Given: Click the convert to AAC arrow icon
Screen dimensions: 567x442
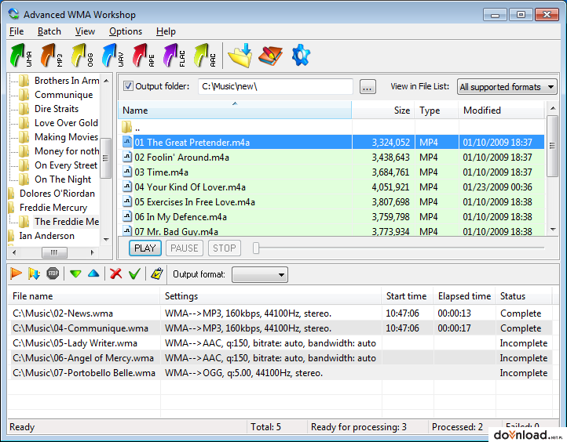Looking at the screenshot, I should [x=205, y=55].
